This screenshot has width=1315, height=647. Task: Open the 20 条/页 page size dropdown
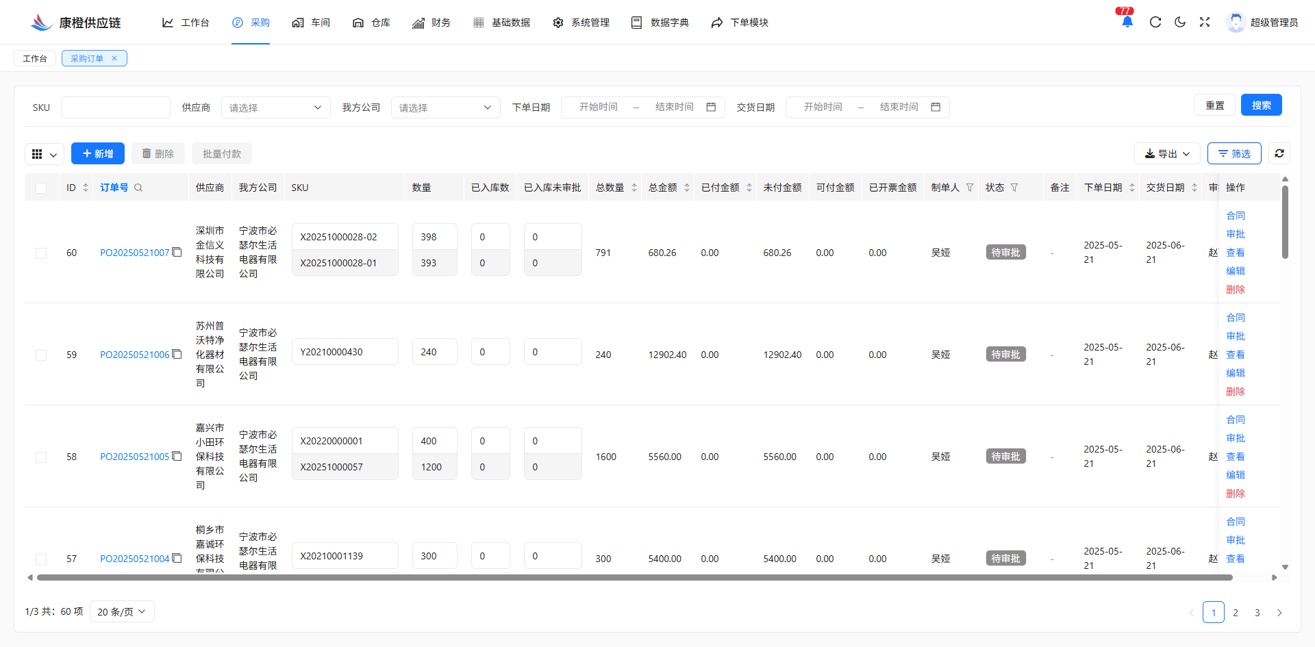(122, 611)
